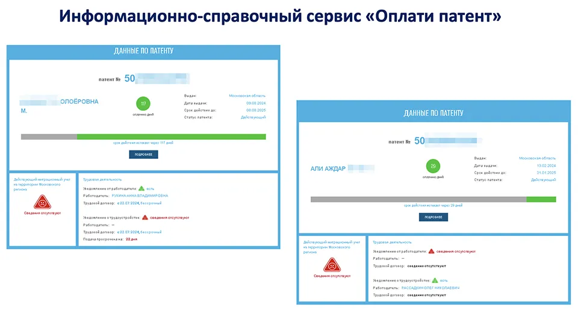Click patent number 50 in АЛИ АЖДАР card
578x325 pixels.
point(420,141)
